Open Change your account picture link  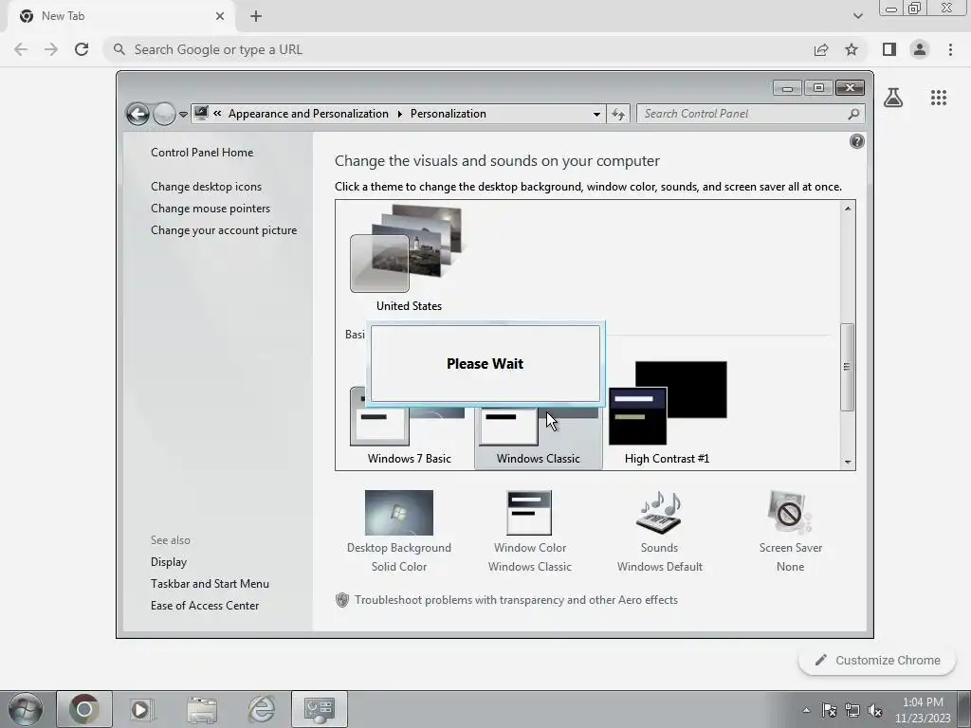[224, 229]
